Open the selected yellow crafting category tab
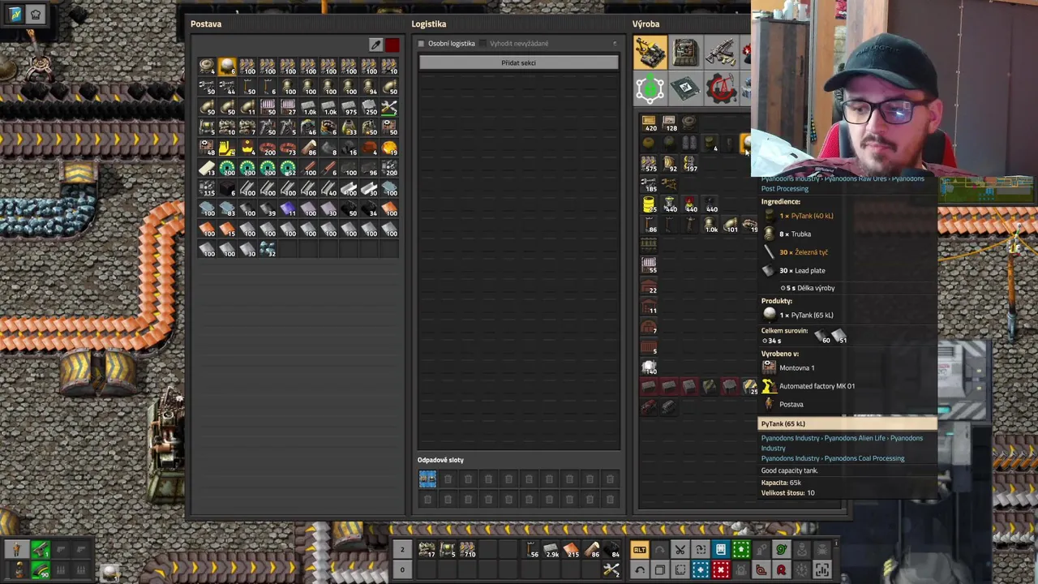 point(650,53)
